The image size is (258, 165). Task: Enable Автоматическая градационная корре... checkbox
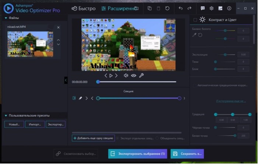point(194,86)
